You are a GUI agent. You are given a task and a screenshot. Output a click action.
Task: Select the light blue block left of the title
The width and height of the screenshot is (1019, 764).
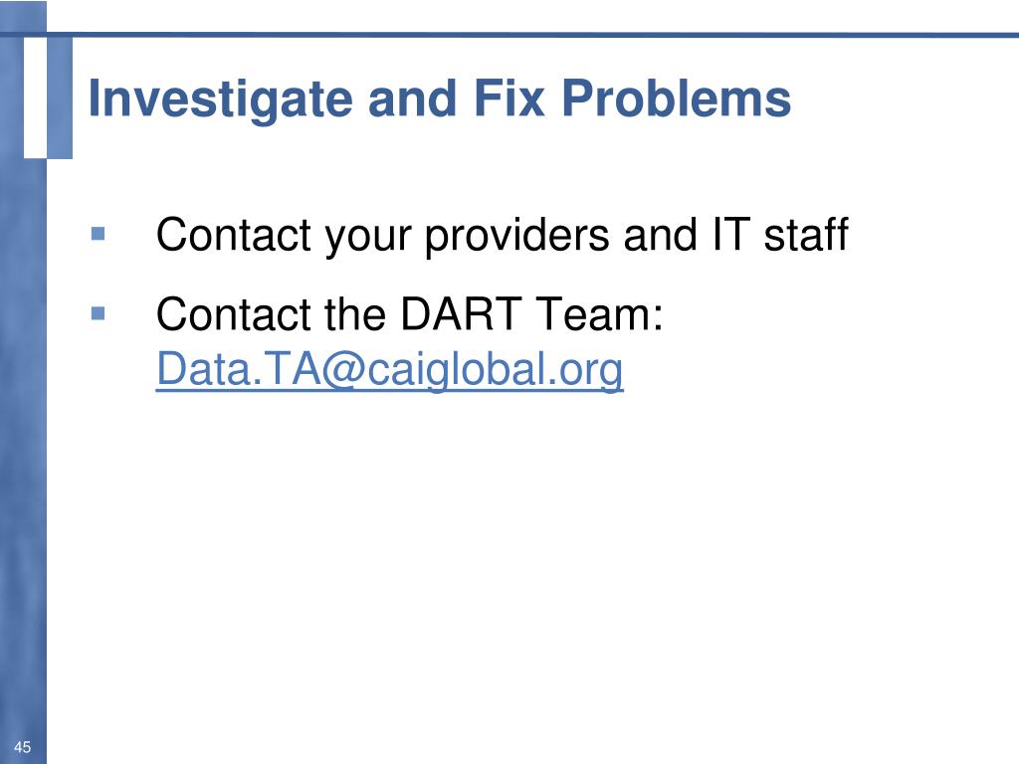coord(60,97)
